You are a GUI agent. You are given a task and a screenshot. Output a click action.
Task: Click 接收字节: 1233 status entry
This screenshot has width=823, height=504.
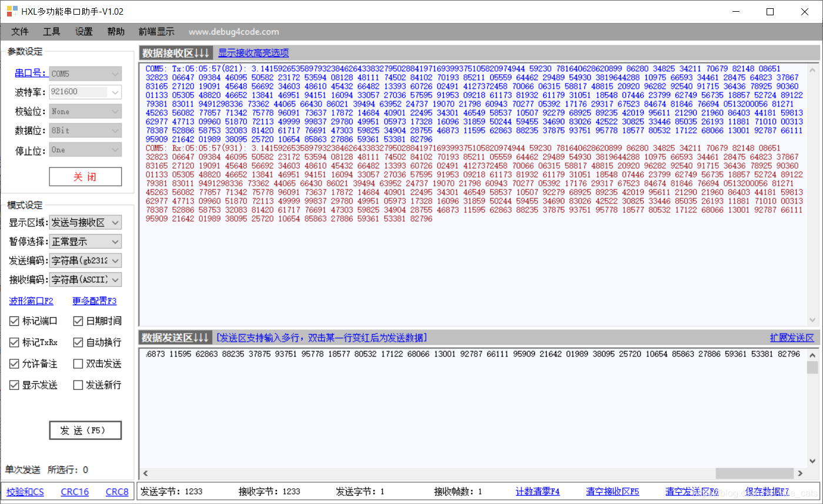(x=270, y=492)
